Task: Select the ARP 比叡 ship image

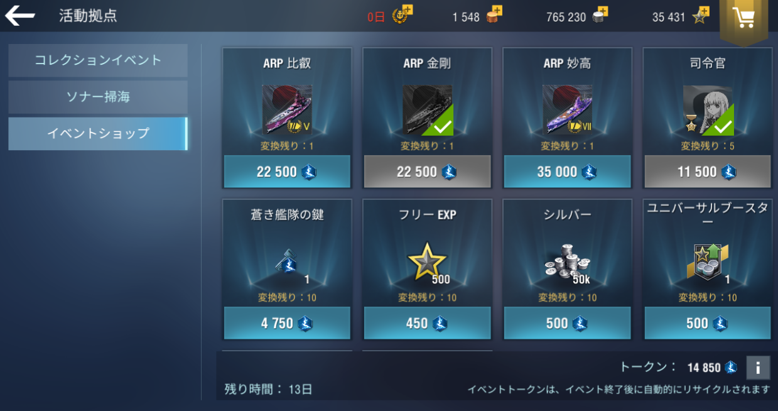Action: (x=287, y=109)
